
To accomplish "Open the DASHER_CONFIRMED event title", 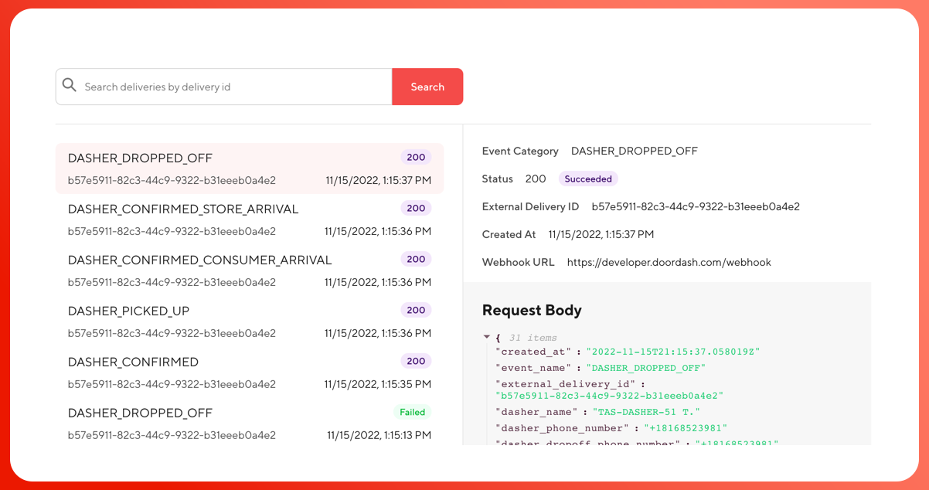I will tap(133, 362).
